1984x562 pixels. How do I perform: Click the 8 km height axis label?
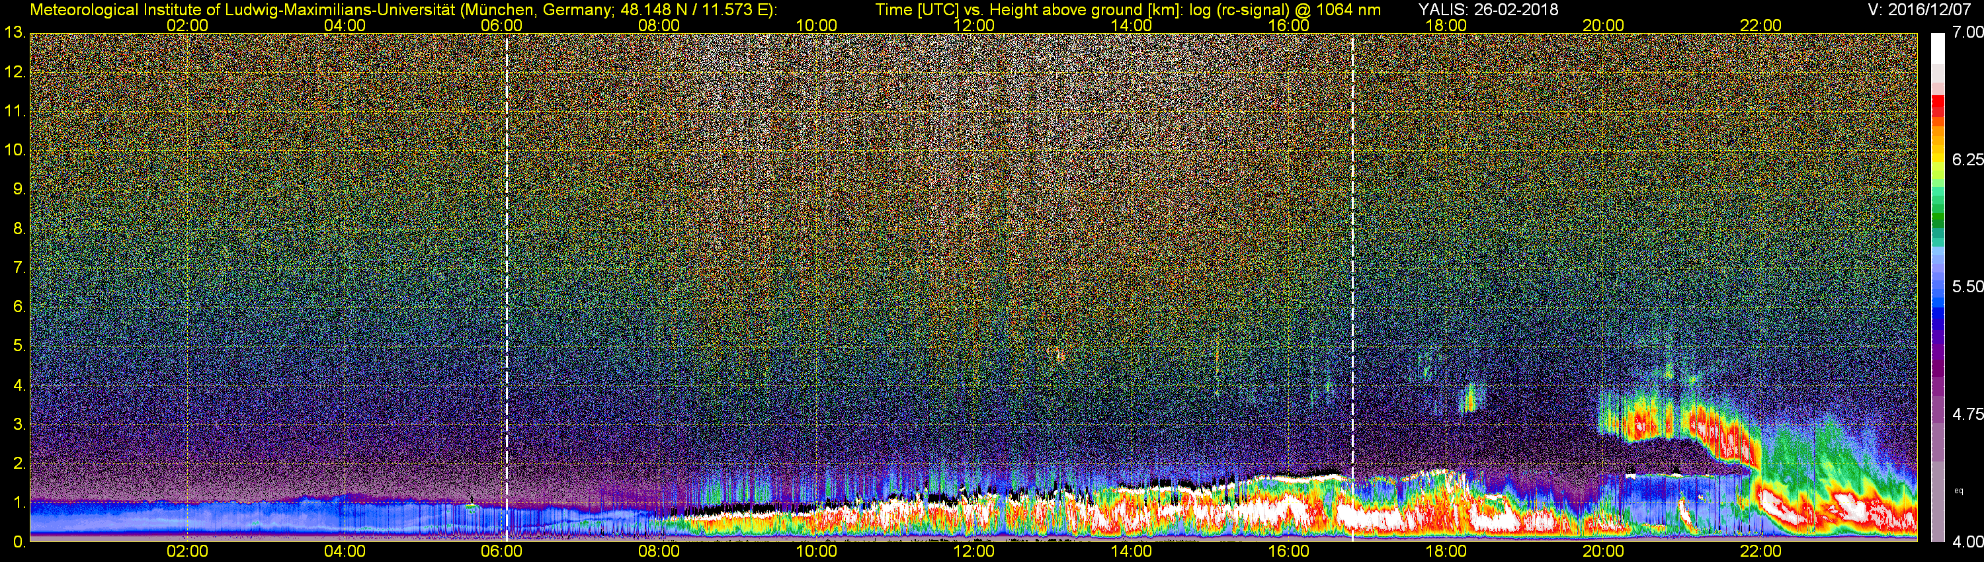point(19,229)
